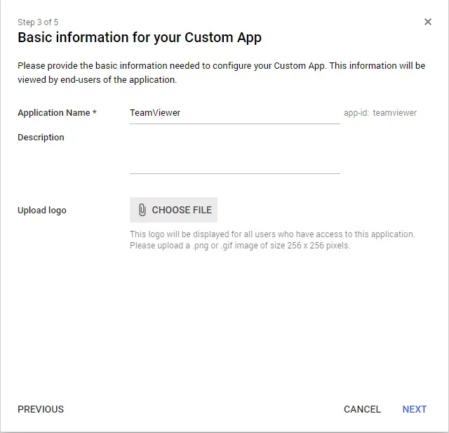Click the 'Description' label
Image resolution: width=449 pixels, height=433 pixels.
click(41, 138)
